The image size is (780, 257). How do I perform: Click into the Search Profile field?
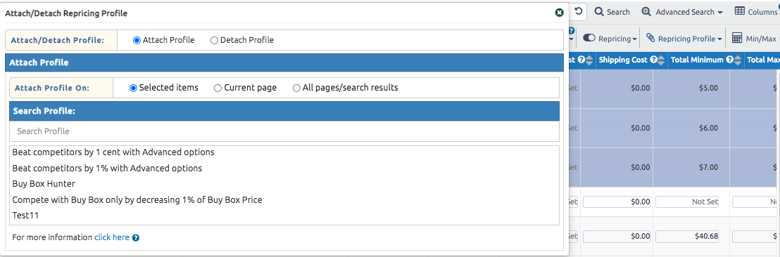pyautogui.click(x=284, y=131)
